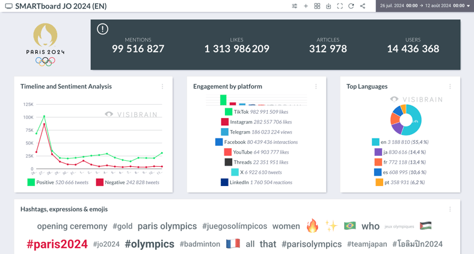Click the #paris2024 hashtag

tap(57, 244)
